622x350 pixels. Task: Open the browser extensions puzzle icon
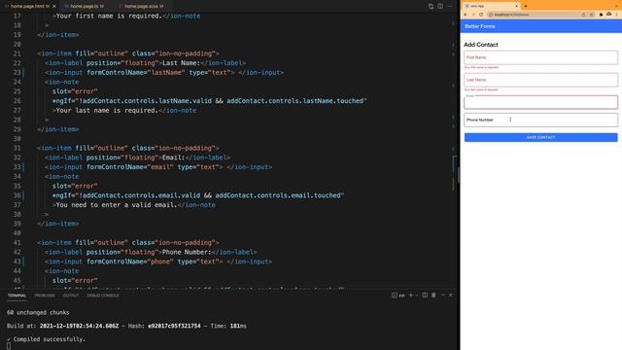coord(601,15)
